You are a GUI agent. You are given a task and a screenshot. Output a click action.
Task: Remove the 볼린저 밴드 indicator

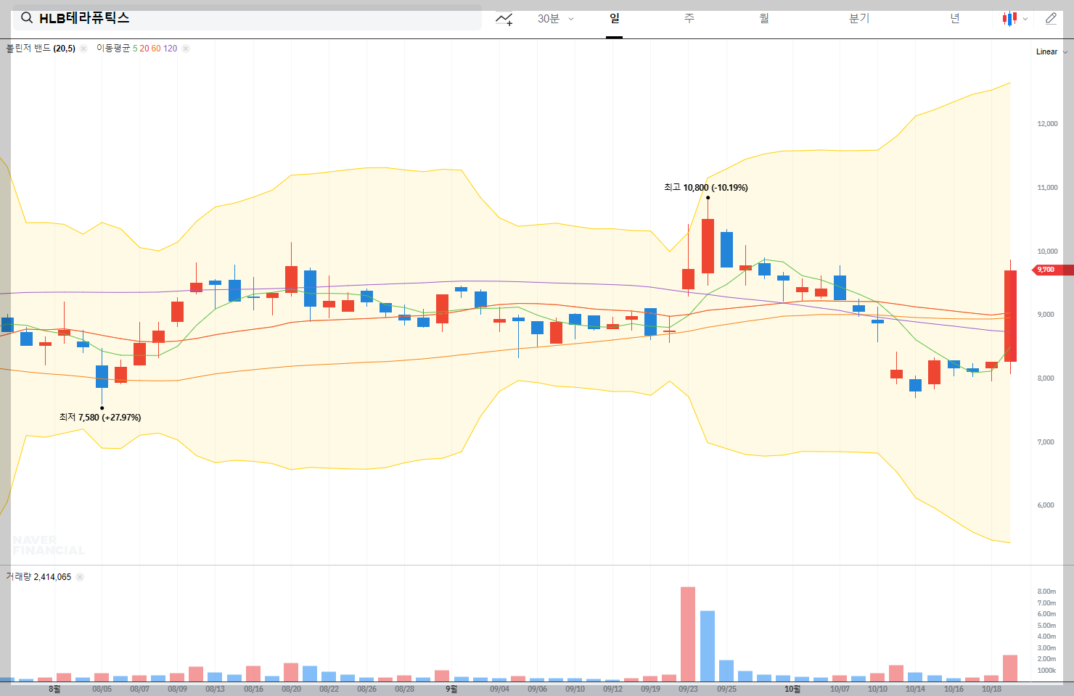[83, 49]
